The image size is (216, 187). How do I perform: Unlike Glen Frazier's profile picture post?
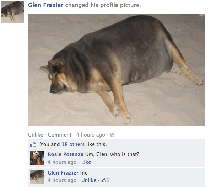click(36, 135)
